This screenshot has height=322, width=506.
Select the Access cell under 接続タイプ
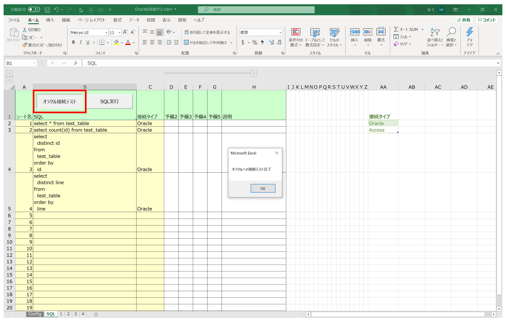pos(383,130)
